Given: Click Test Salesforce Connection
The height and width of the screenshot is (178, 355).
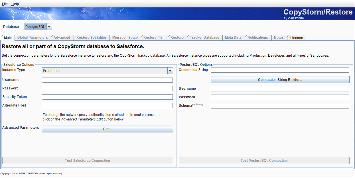Looking at the screenshot, I should pyautogui.click(x=87, y=160).
